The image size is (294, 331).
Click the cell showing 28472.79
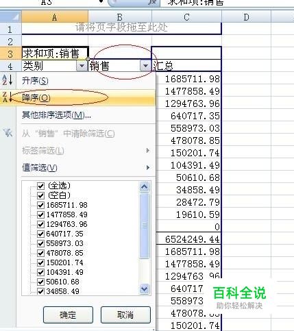188,202
